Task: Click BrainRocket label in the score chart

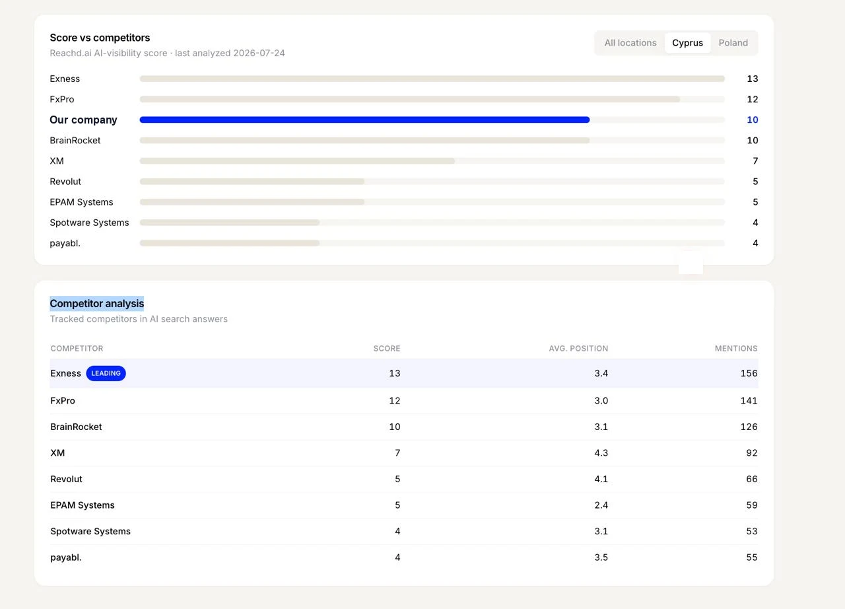Action: click(75, 140)
